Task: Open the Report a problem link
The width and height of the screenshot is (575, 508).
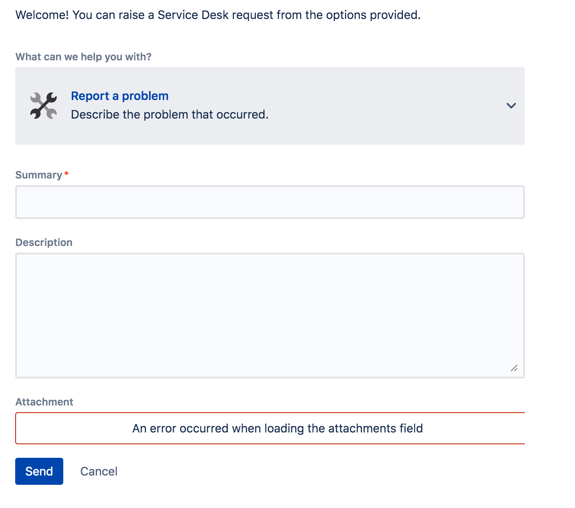Action: (x=120, y=96)
